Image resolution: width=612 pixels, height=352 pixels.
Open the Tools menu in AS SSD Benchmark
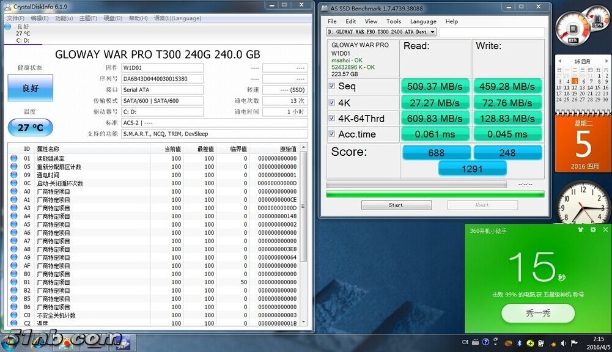tap(394, 21)
